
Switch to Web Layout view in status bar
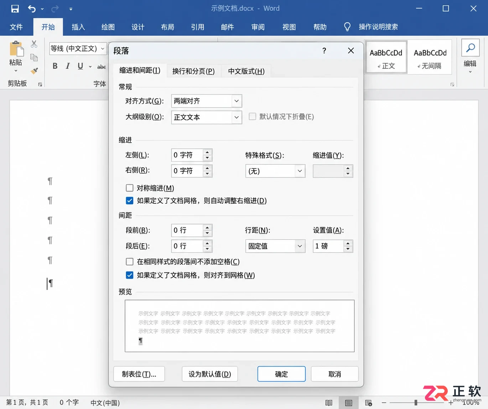point(369,403)
